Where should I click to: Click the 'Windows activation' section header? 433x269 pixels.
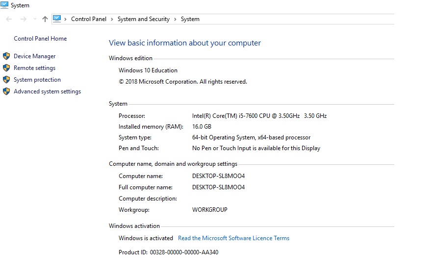point(134,226)
